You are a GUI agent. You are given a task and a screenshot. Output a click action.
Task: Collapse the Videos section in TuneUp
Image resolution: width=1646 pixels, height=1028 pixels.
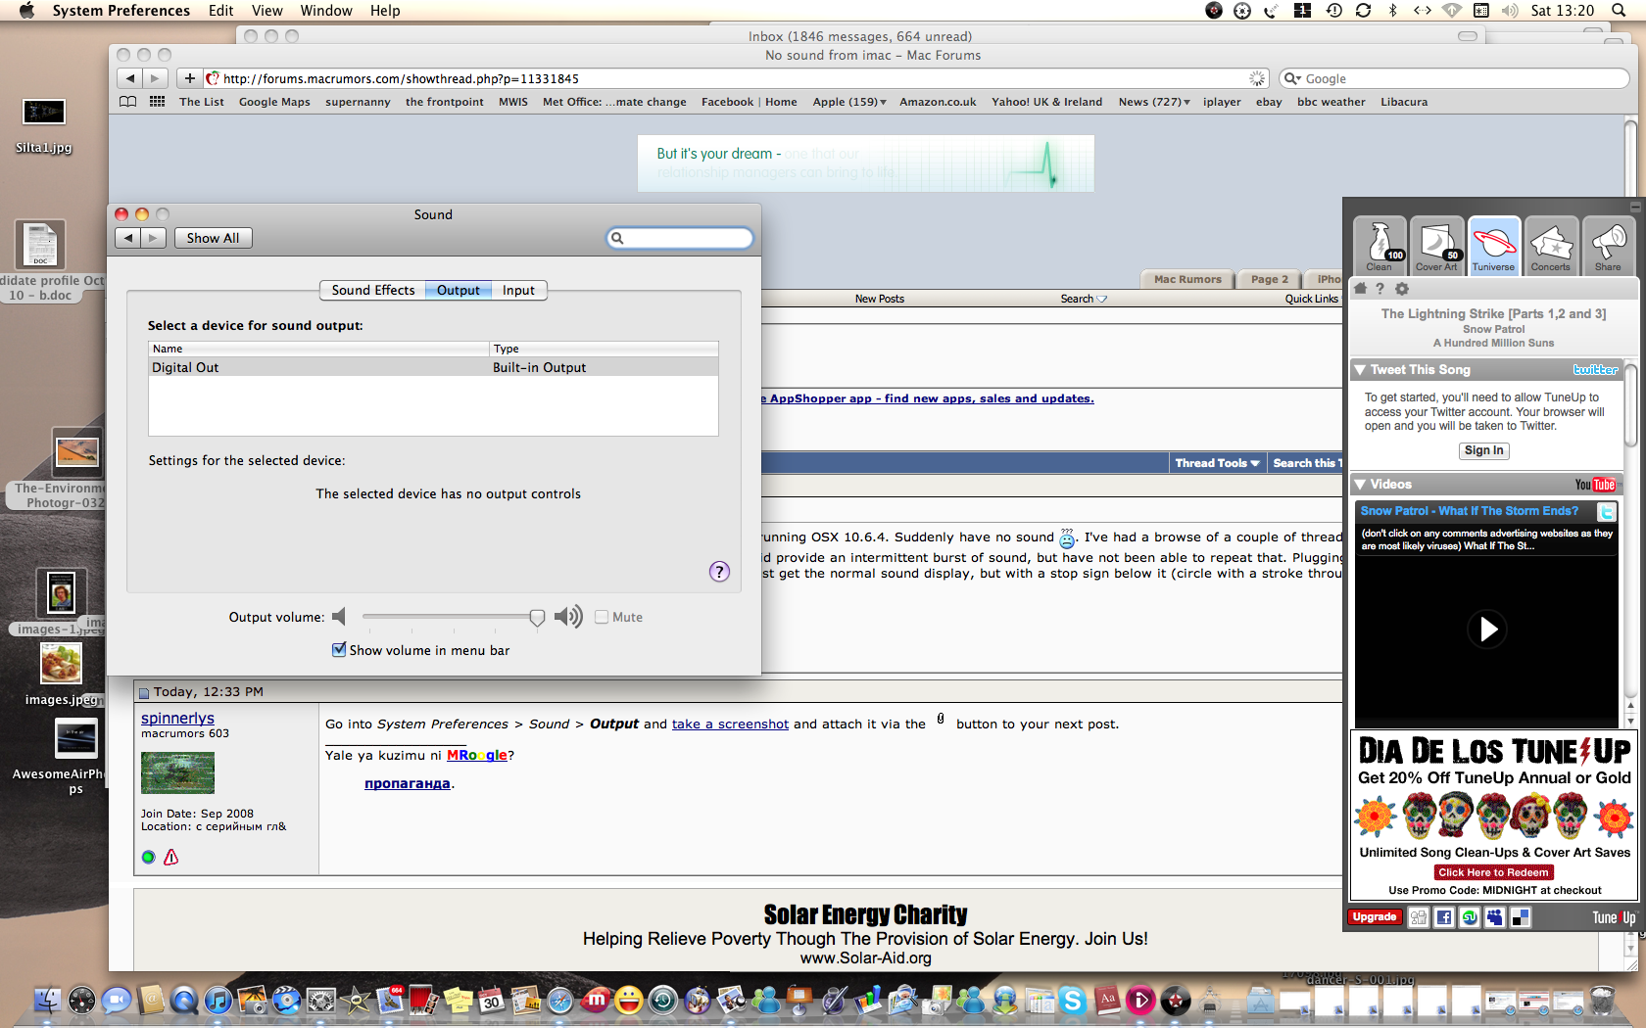[1360, 484]
